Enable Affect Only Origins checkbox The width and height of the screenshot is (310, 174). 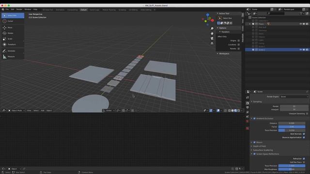coord(239,41)
